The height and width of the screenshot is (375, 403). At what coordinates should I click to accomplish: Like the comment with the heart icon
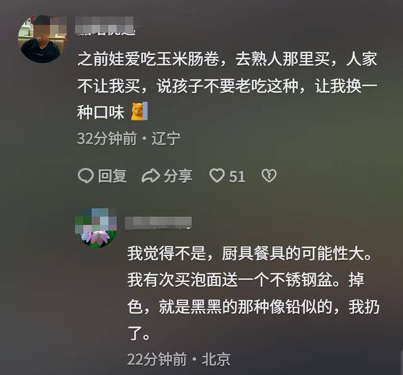click(217, 176)
